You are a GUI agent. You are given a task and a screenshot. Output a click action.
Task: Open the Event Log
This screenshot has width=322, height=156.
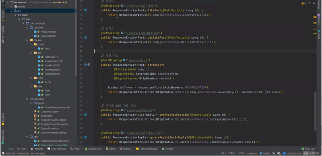(308, 149)
